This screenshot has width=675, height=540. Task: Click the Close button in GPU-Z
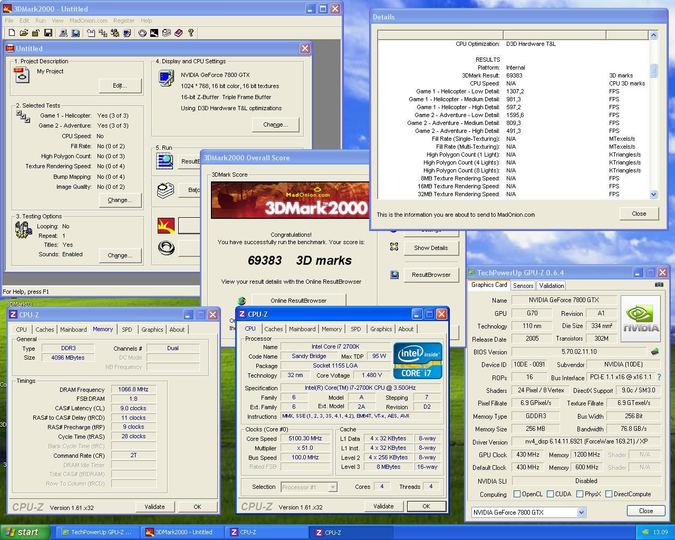pyautogui.click(x=646, y=511)
